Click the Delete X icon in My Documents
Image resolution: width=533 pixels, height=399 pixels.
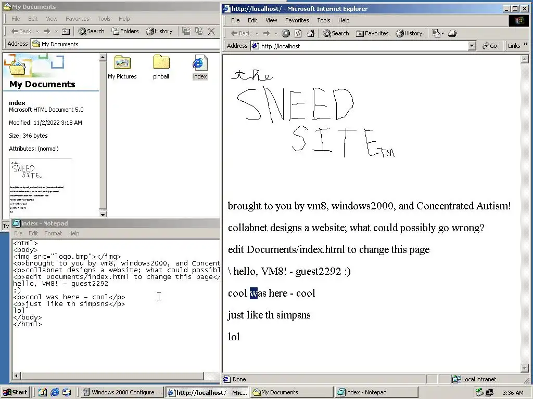coord(211,31)
